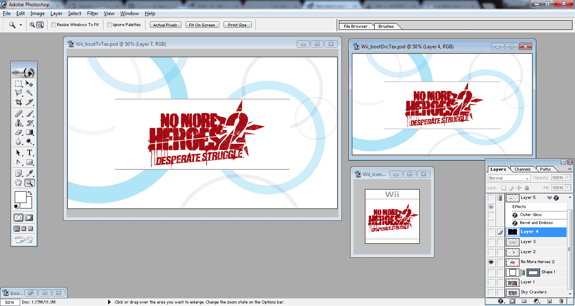
Task: Open the File menu
Action: tap(7, 13)
